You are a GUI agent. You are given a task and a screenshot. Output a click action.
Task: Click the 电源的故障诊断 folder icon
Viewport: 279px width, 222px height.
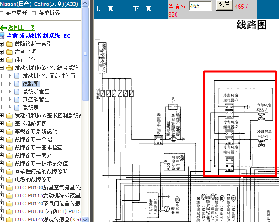tap(9, 179)
